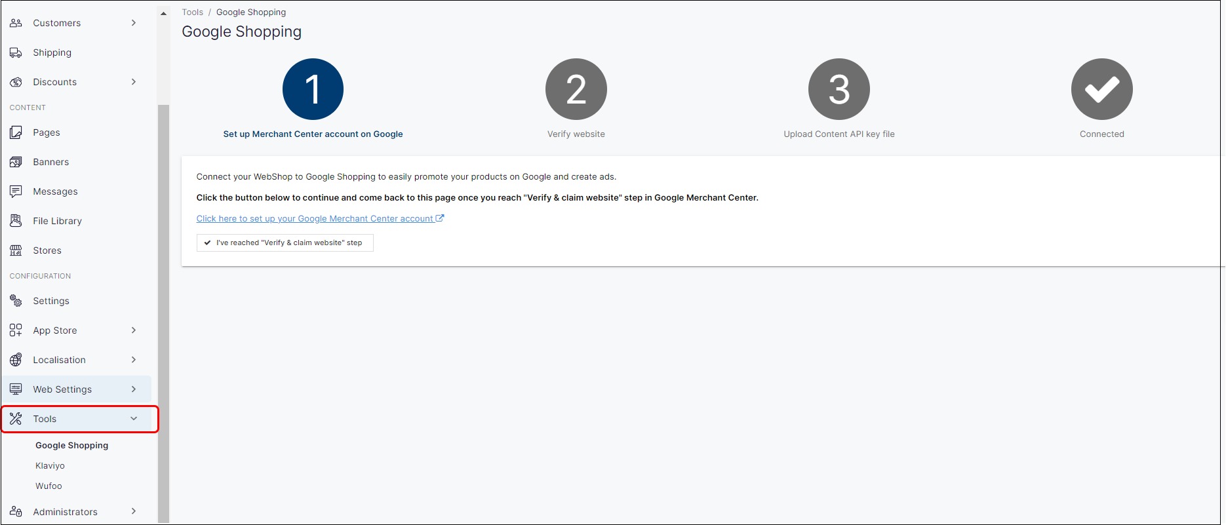Select step 2 Verify website circle
This screenshot has width=1226, height=525.
click(x=576, y=89)
